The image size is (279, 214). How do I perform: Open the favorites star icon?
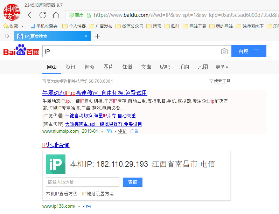(x=6, y=26)
